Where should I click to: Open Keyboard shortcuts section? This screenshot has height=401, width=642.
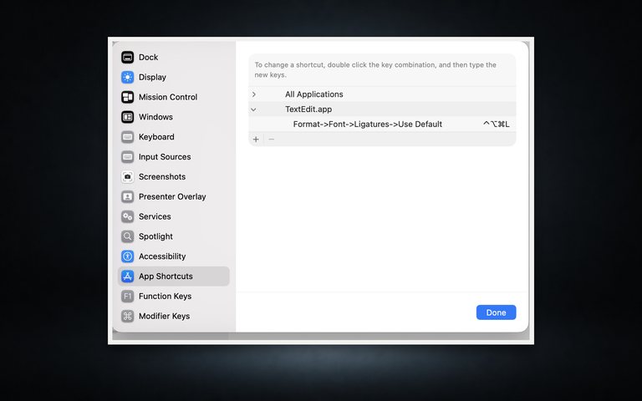(156, 137)
